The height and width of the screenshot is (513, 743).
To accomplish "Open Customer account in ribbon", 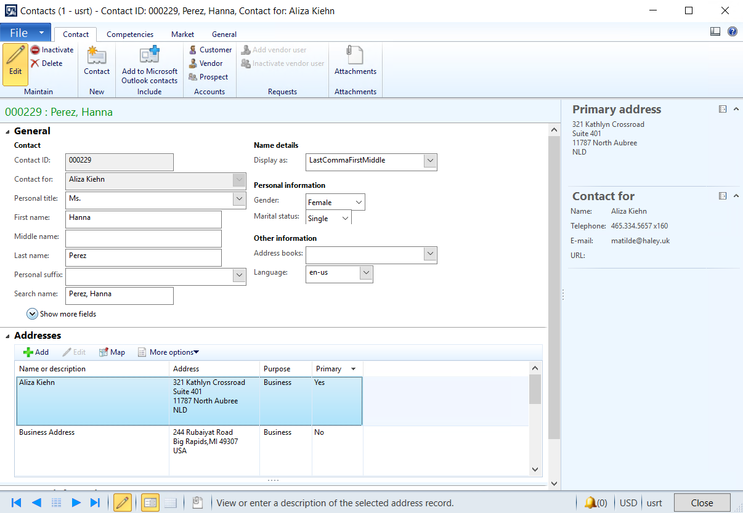I will point(210,50).
